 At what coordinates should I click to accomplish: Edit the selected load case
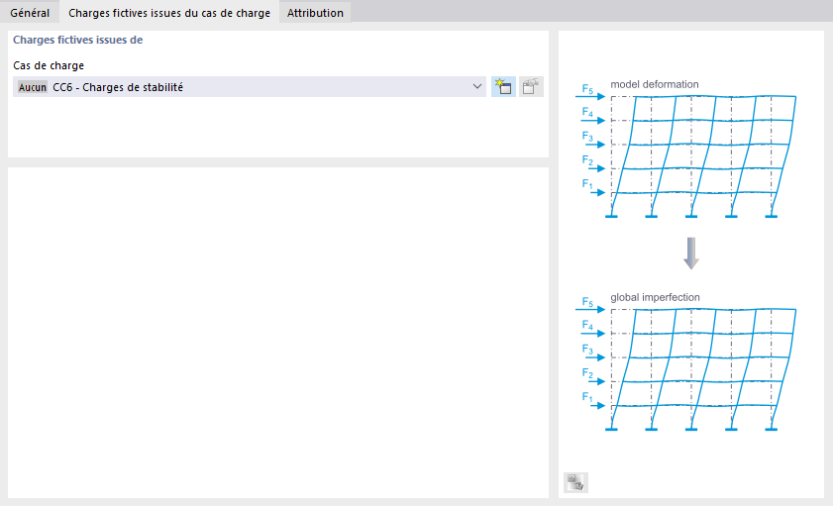tap(532, 87)
